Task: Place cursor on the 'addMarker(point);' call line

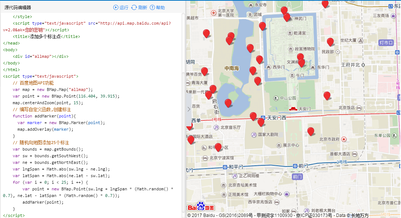Action: pos(43,202)
